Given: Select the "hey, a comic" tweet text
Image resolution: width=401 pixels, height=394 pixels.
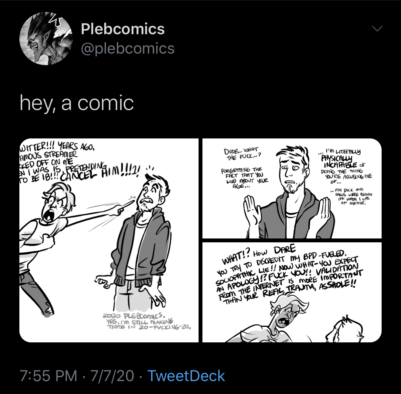Looking at the screenshot, I should tap(77, 103).
